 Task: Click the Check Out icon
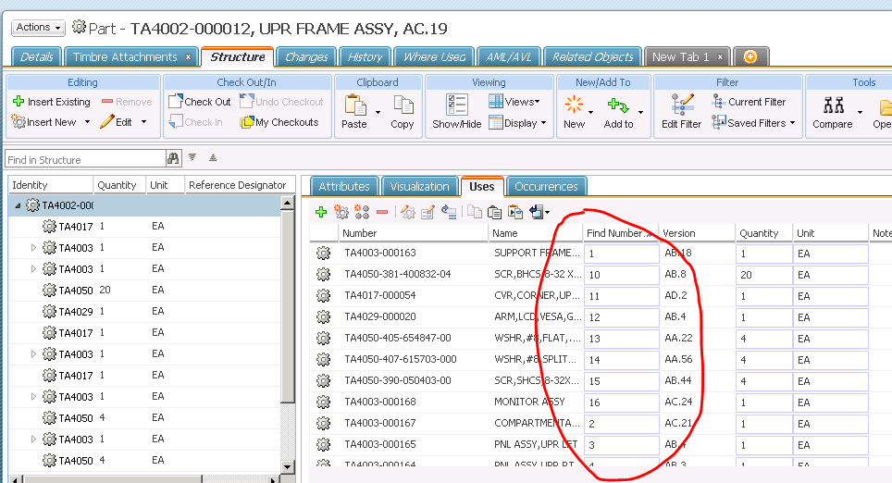[x=176, y=102]
